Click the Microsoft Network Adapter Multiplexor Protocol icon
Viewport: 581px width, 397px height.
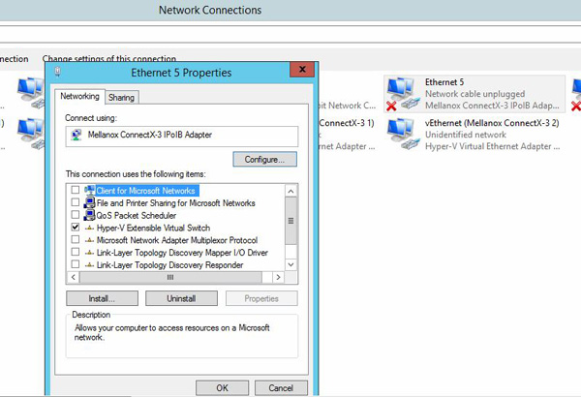pos(89,240)
